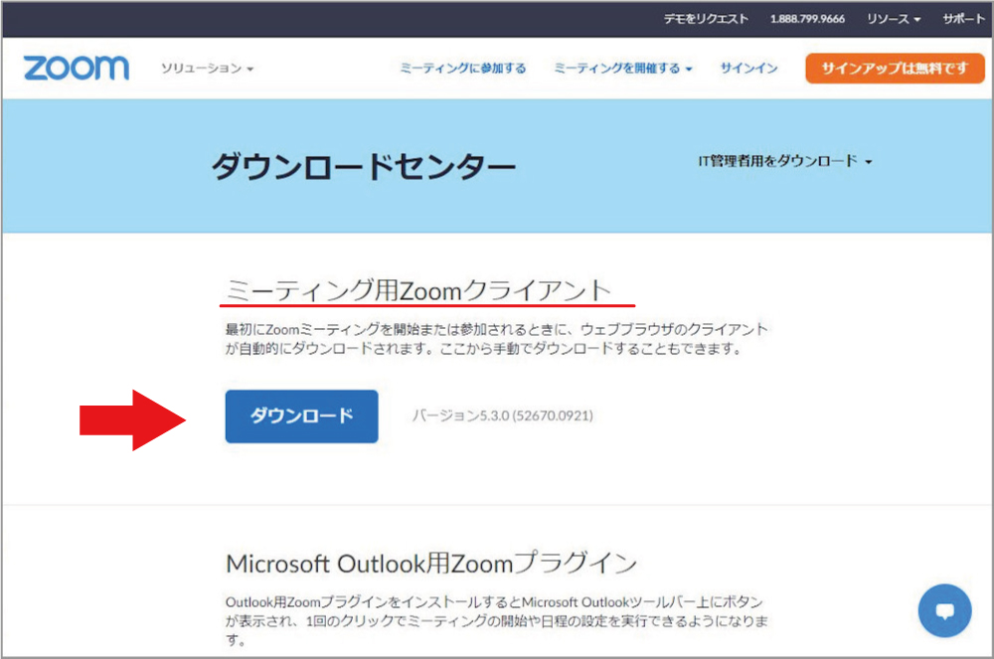
Task: Click the サインイン link
Action: (x=748, y=69)
